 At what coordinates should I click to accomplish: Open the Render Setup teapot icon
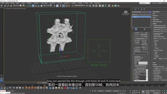coord(112,6)
